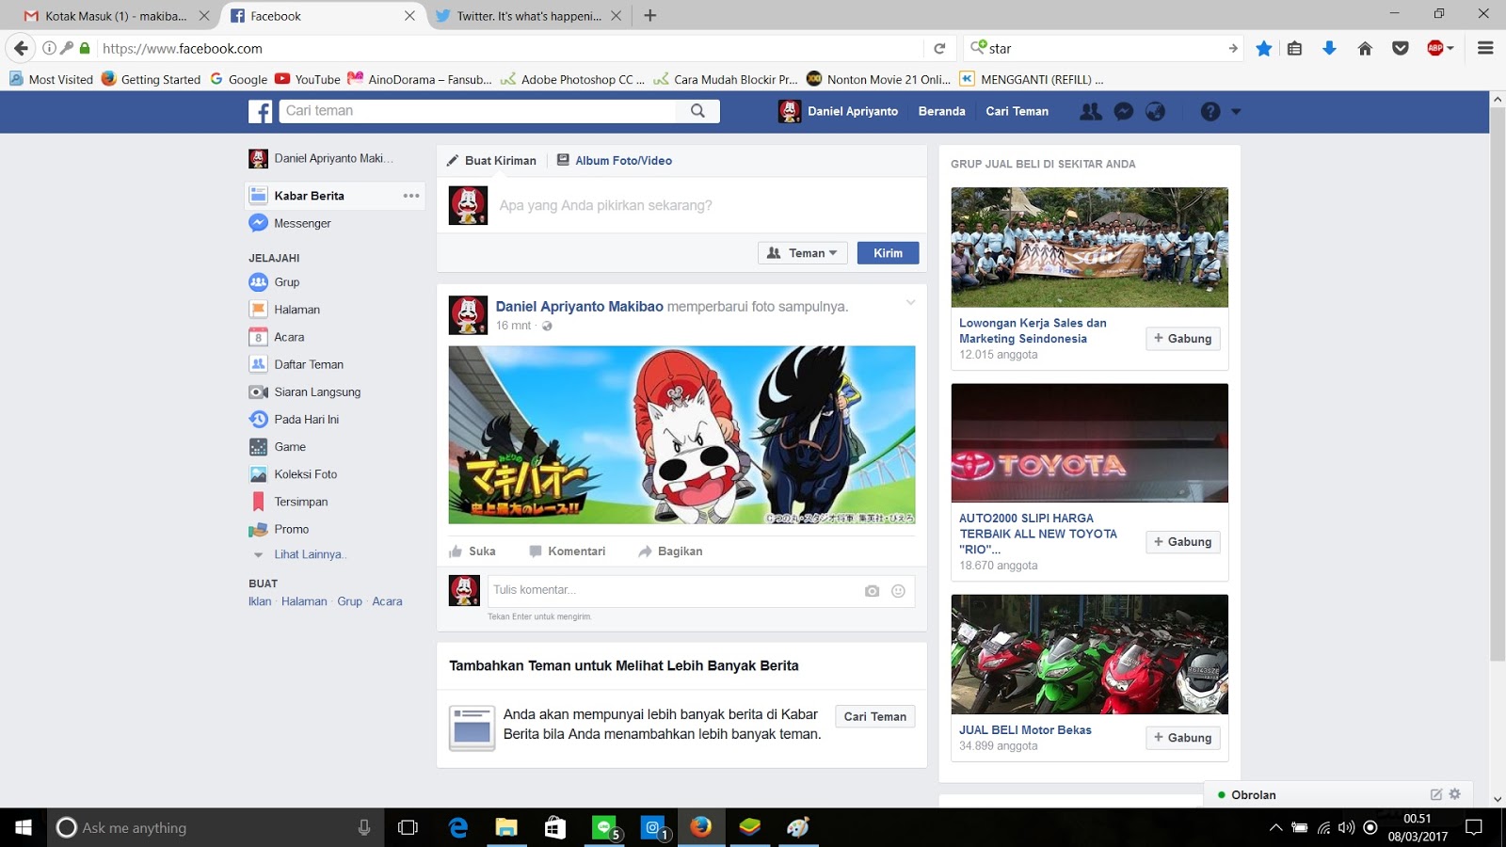This screenshot has height=847, width=1506.
Task: Open YouTube bookmark in bookmarks bar
Action: pos(308,79)
